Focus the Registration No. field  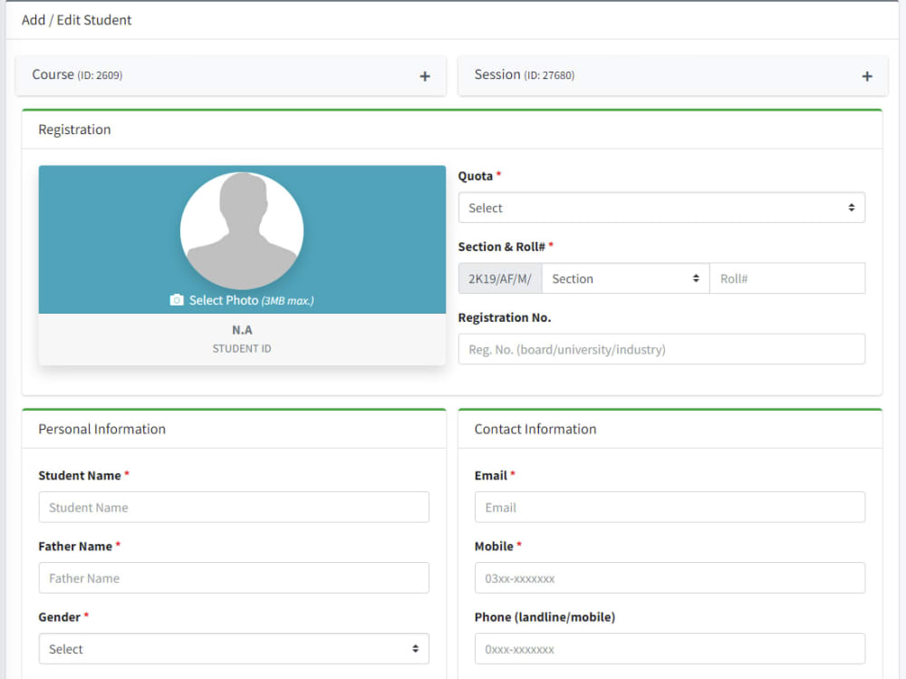[661, 349]
